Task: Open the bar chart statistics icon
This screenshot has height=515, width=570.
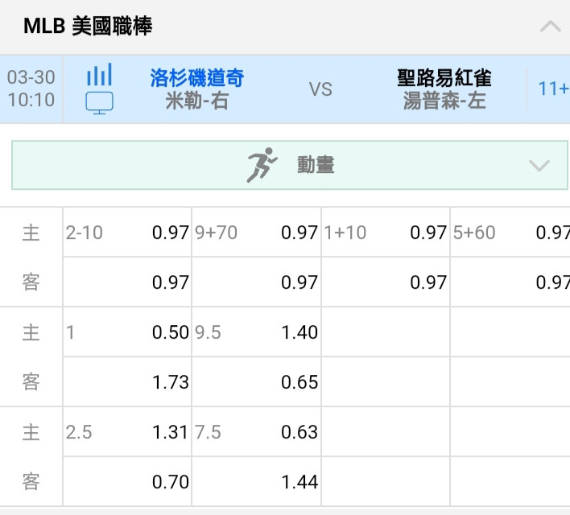Action: 99,75
